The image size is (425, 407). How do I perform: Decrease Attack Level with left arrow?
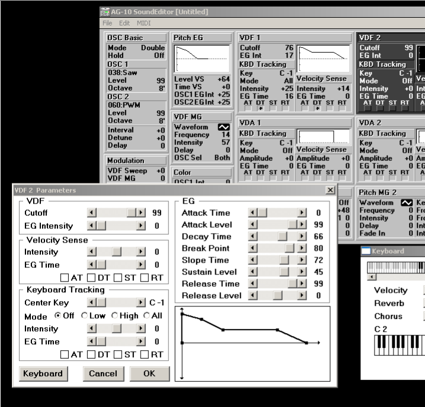(x=253, y=224)
